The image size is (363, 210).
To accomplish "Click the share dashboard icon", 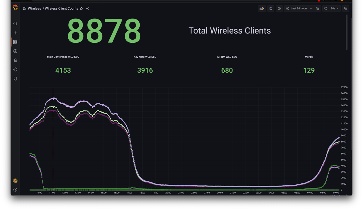I will pos(88,9).
